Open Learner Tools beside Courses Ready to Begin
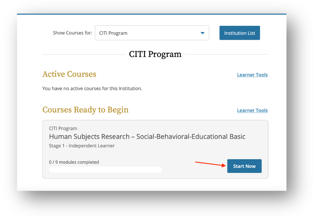Screen dimensions: 314x217 (252, 110)
